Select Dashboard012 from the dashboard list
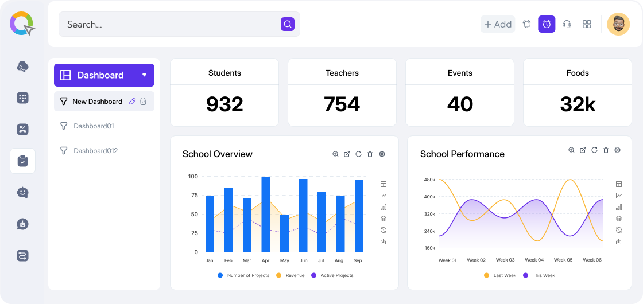 click(x=95, y=151)
